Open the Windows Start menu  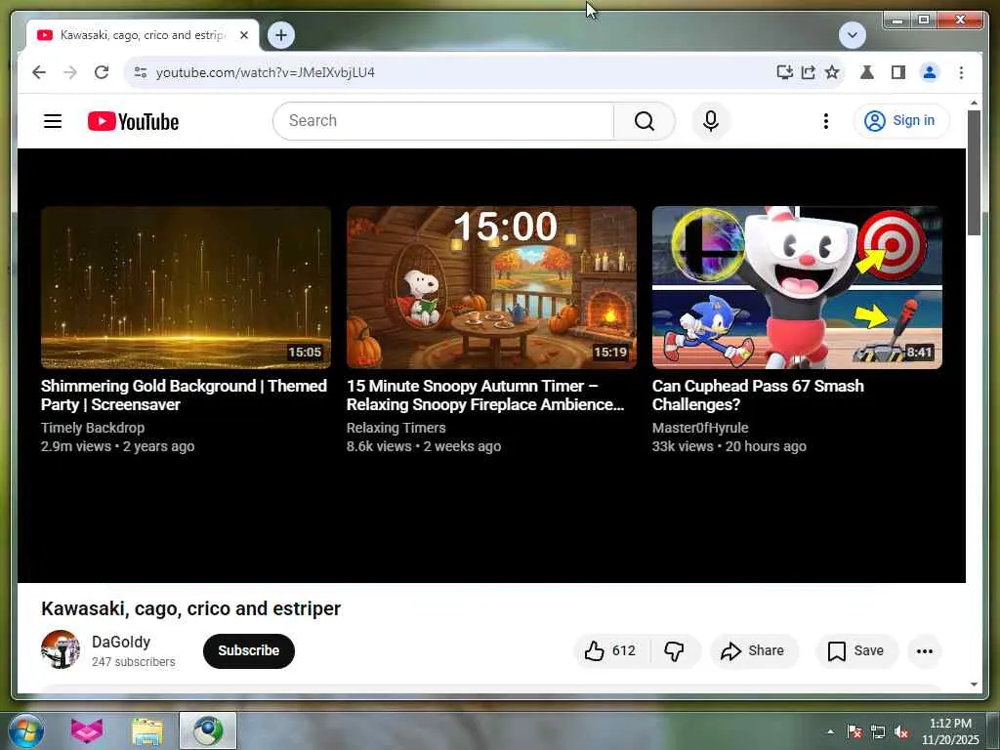click(x=26, y=730)
